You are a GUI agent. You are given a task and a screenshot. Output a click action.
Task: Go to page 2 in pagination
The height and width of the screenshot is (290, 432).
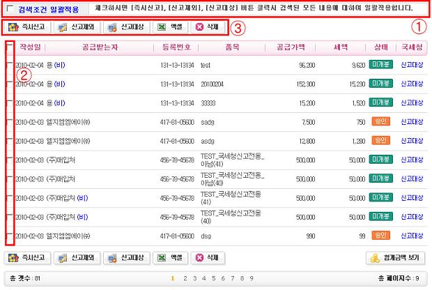pyautogui.click(x=183, y=278)
